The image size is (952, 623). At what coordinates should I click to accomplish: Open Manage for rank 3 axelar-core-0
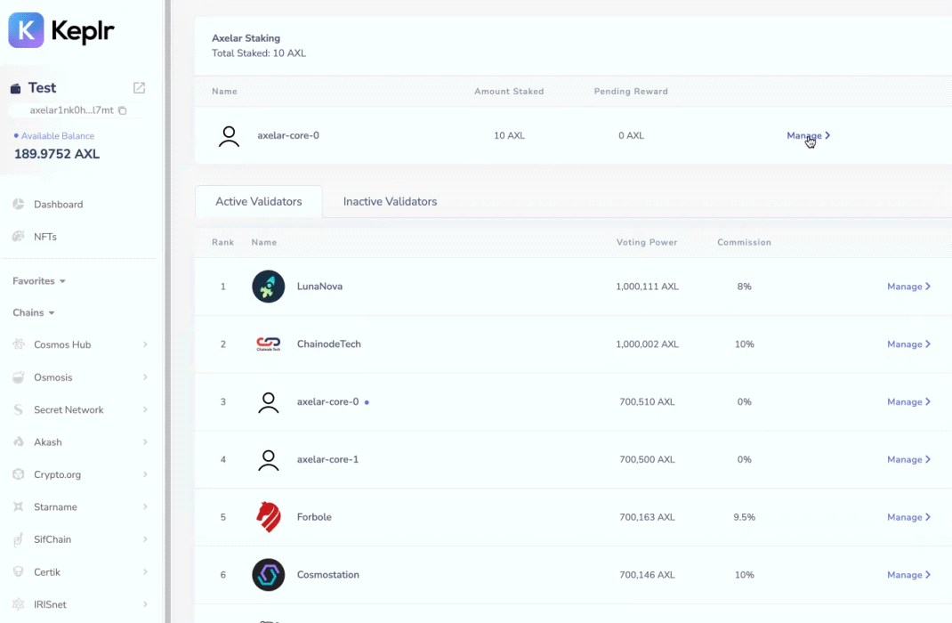pos(909,402)
